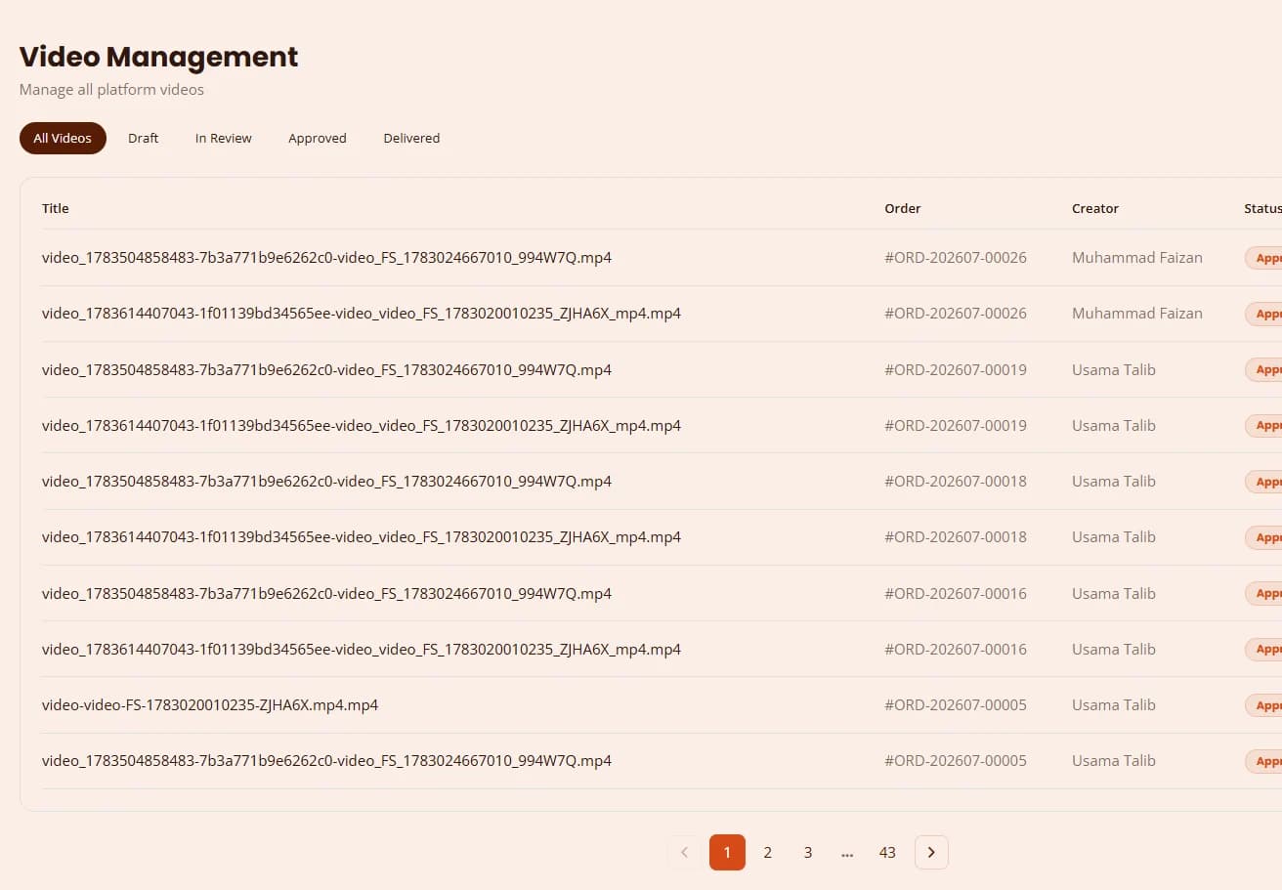Go to page 3
The height and width of the screenshot is (890, 1282).
(x=808, y=852)
